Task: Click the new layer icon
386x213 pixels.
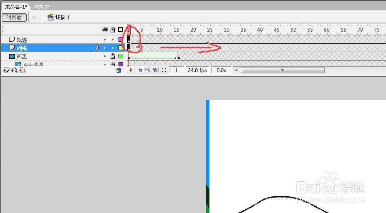Action: pyautogui.click(x=6, y=70)
